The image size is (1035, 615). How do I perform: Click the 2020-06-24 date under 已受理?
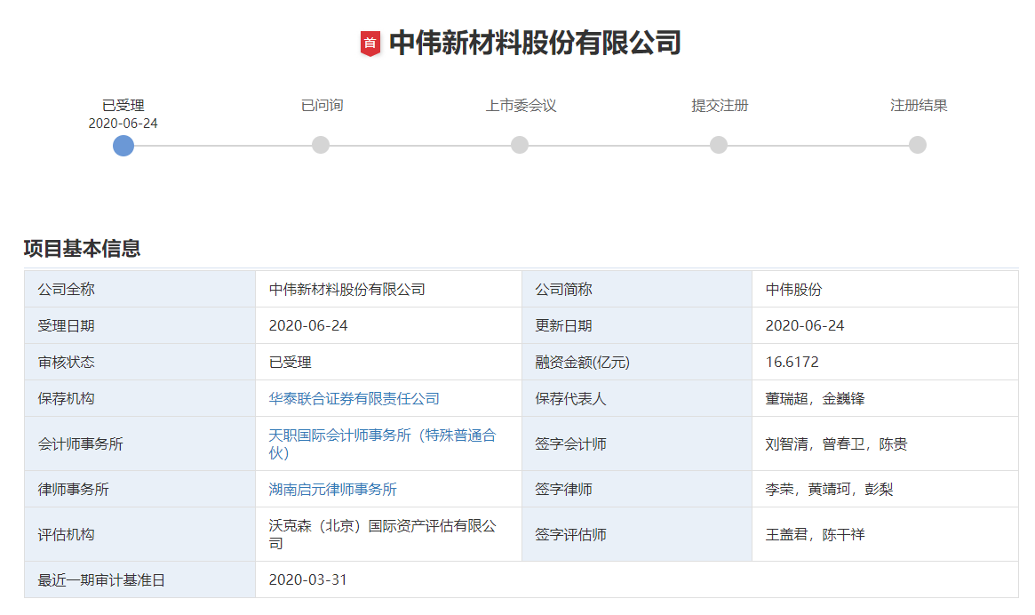pyautogui.click(x=123, y=124)
